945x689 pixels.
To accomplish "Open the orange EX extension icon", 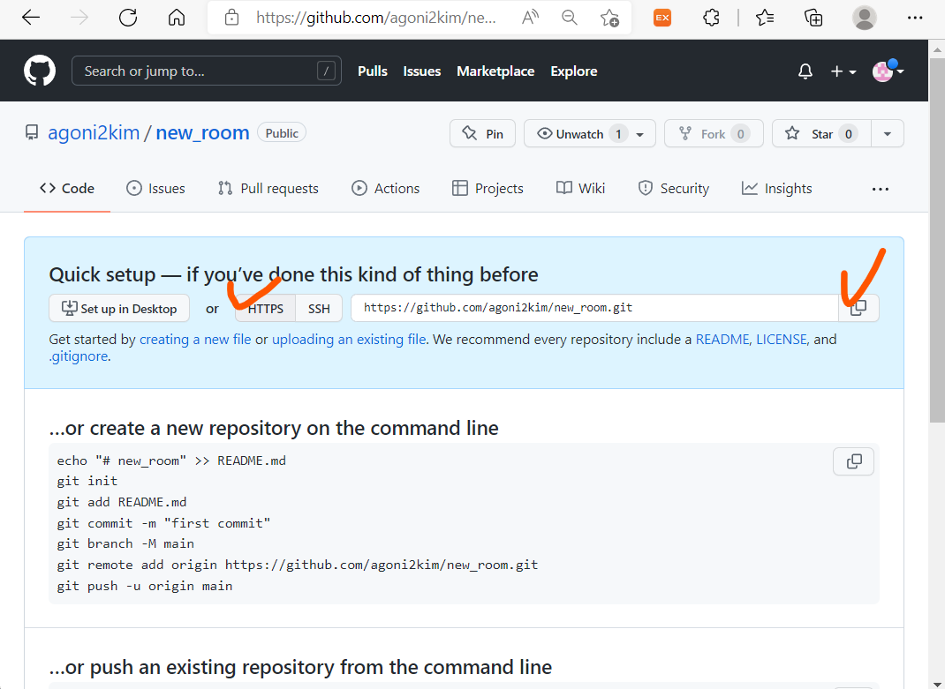I will (662, 18).
